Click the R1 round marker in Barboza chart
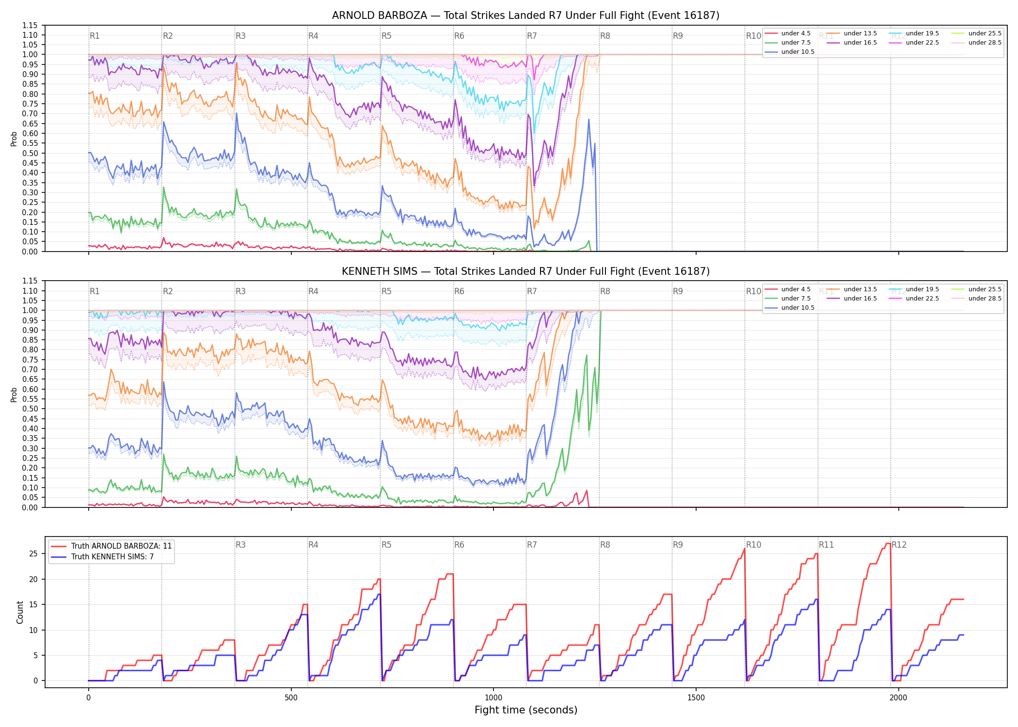Viewport: 1018px width, 727px height. (x=95, y=36)
